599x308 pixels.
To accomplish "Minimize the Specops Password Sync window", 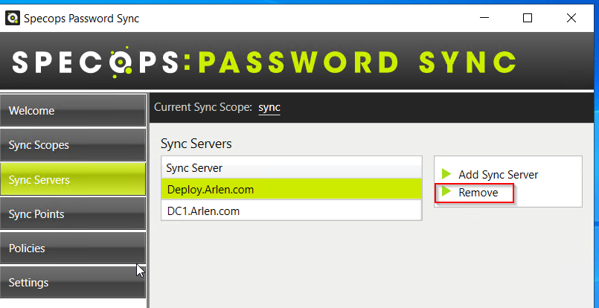I will [x=484, y=18].
